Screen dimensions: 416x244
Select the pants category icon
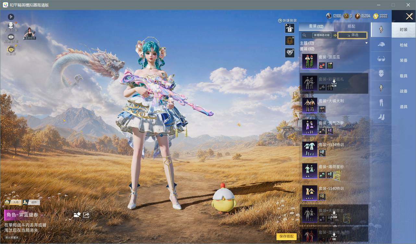click(381, 103)
